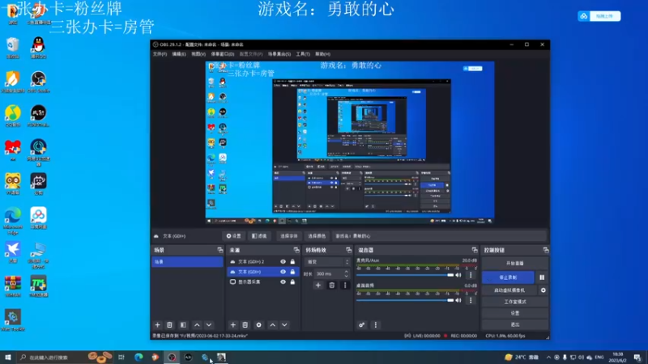Toggle lock on selected 文本 (GDI+) source

tap(292, 272)
